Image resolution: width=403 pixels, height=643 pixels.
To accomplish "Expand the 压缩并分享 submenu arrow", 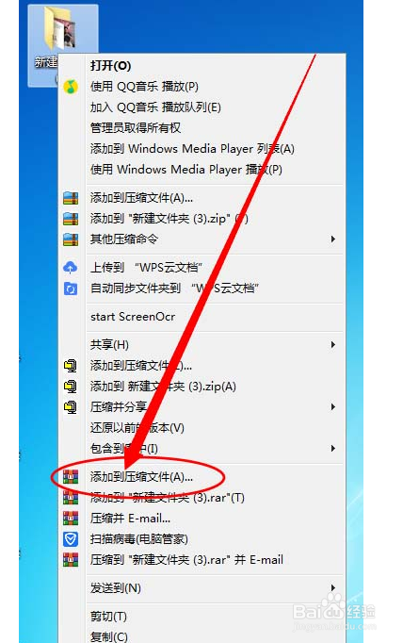I will click(x=333, y=406).
